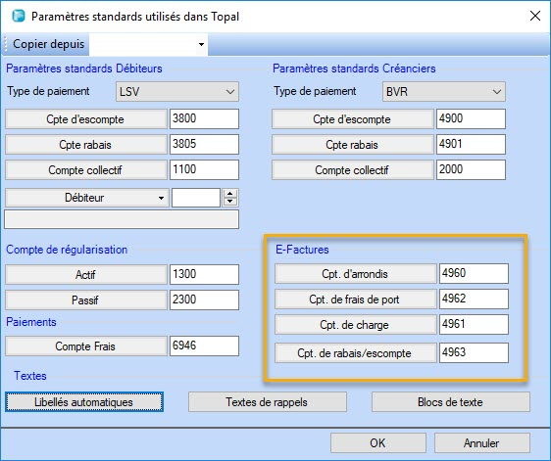The image size is (551, 461).
Task: Click Débiteurs Compte collectif button
Action: [x=85, y=170]
